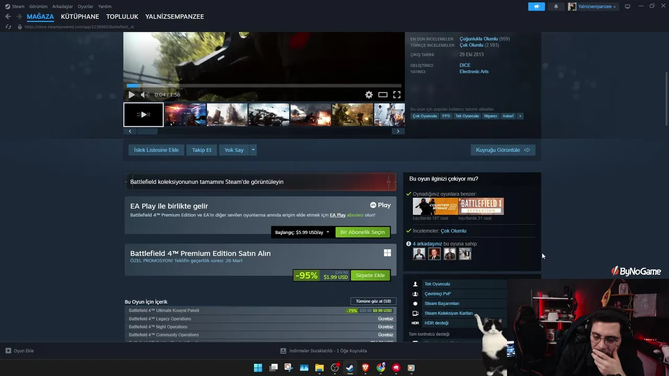Expand the Yok Say dropdown arrow
The image size is (669, 376).
tap(253, 150)
